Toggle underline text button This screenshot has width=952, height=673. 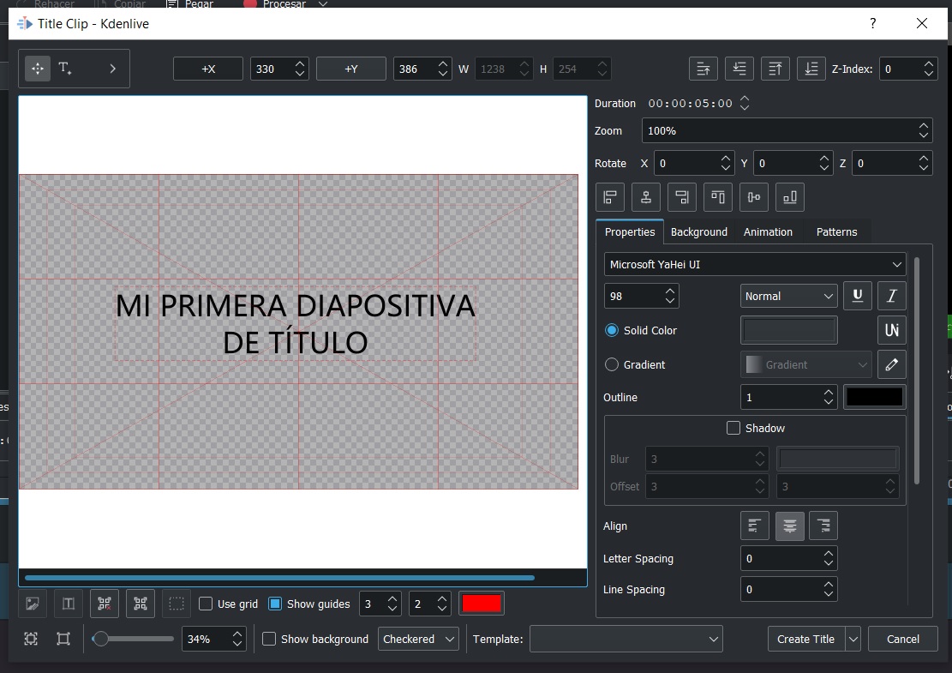pyautogui.click(x=857, y=296)
